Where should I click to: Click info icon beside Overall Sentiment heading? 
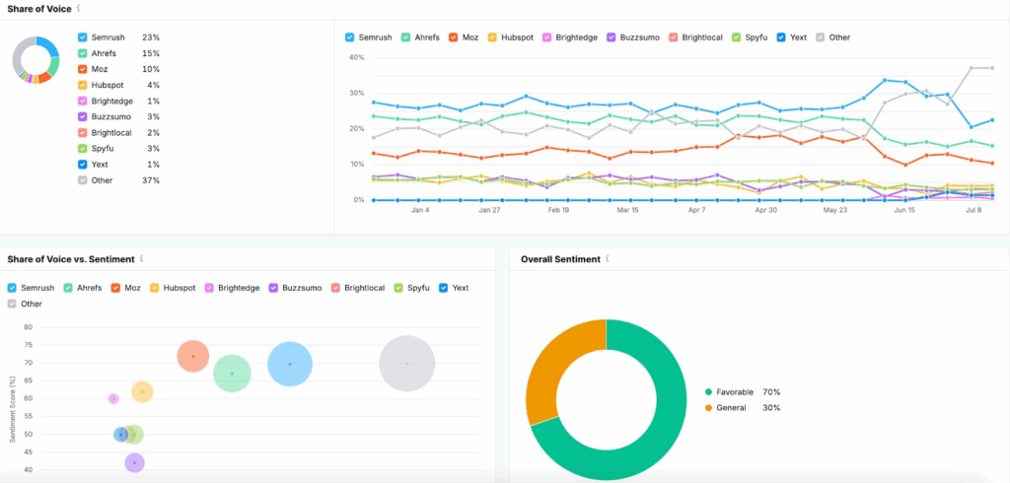coord(607,259)
